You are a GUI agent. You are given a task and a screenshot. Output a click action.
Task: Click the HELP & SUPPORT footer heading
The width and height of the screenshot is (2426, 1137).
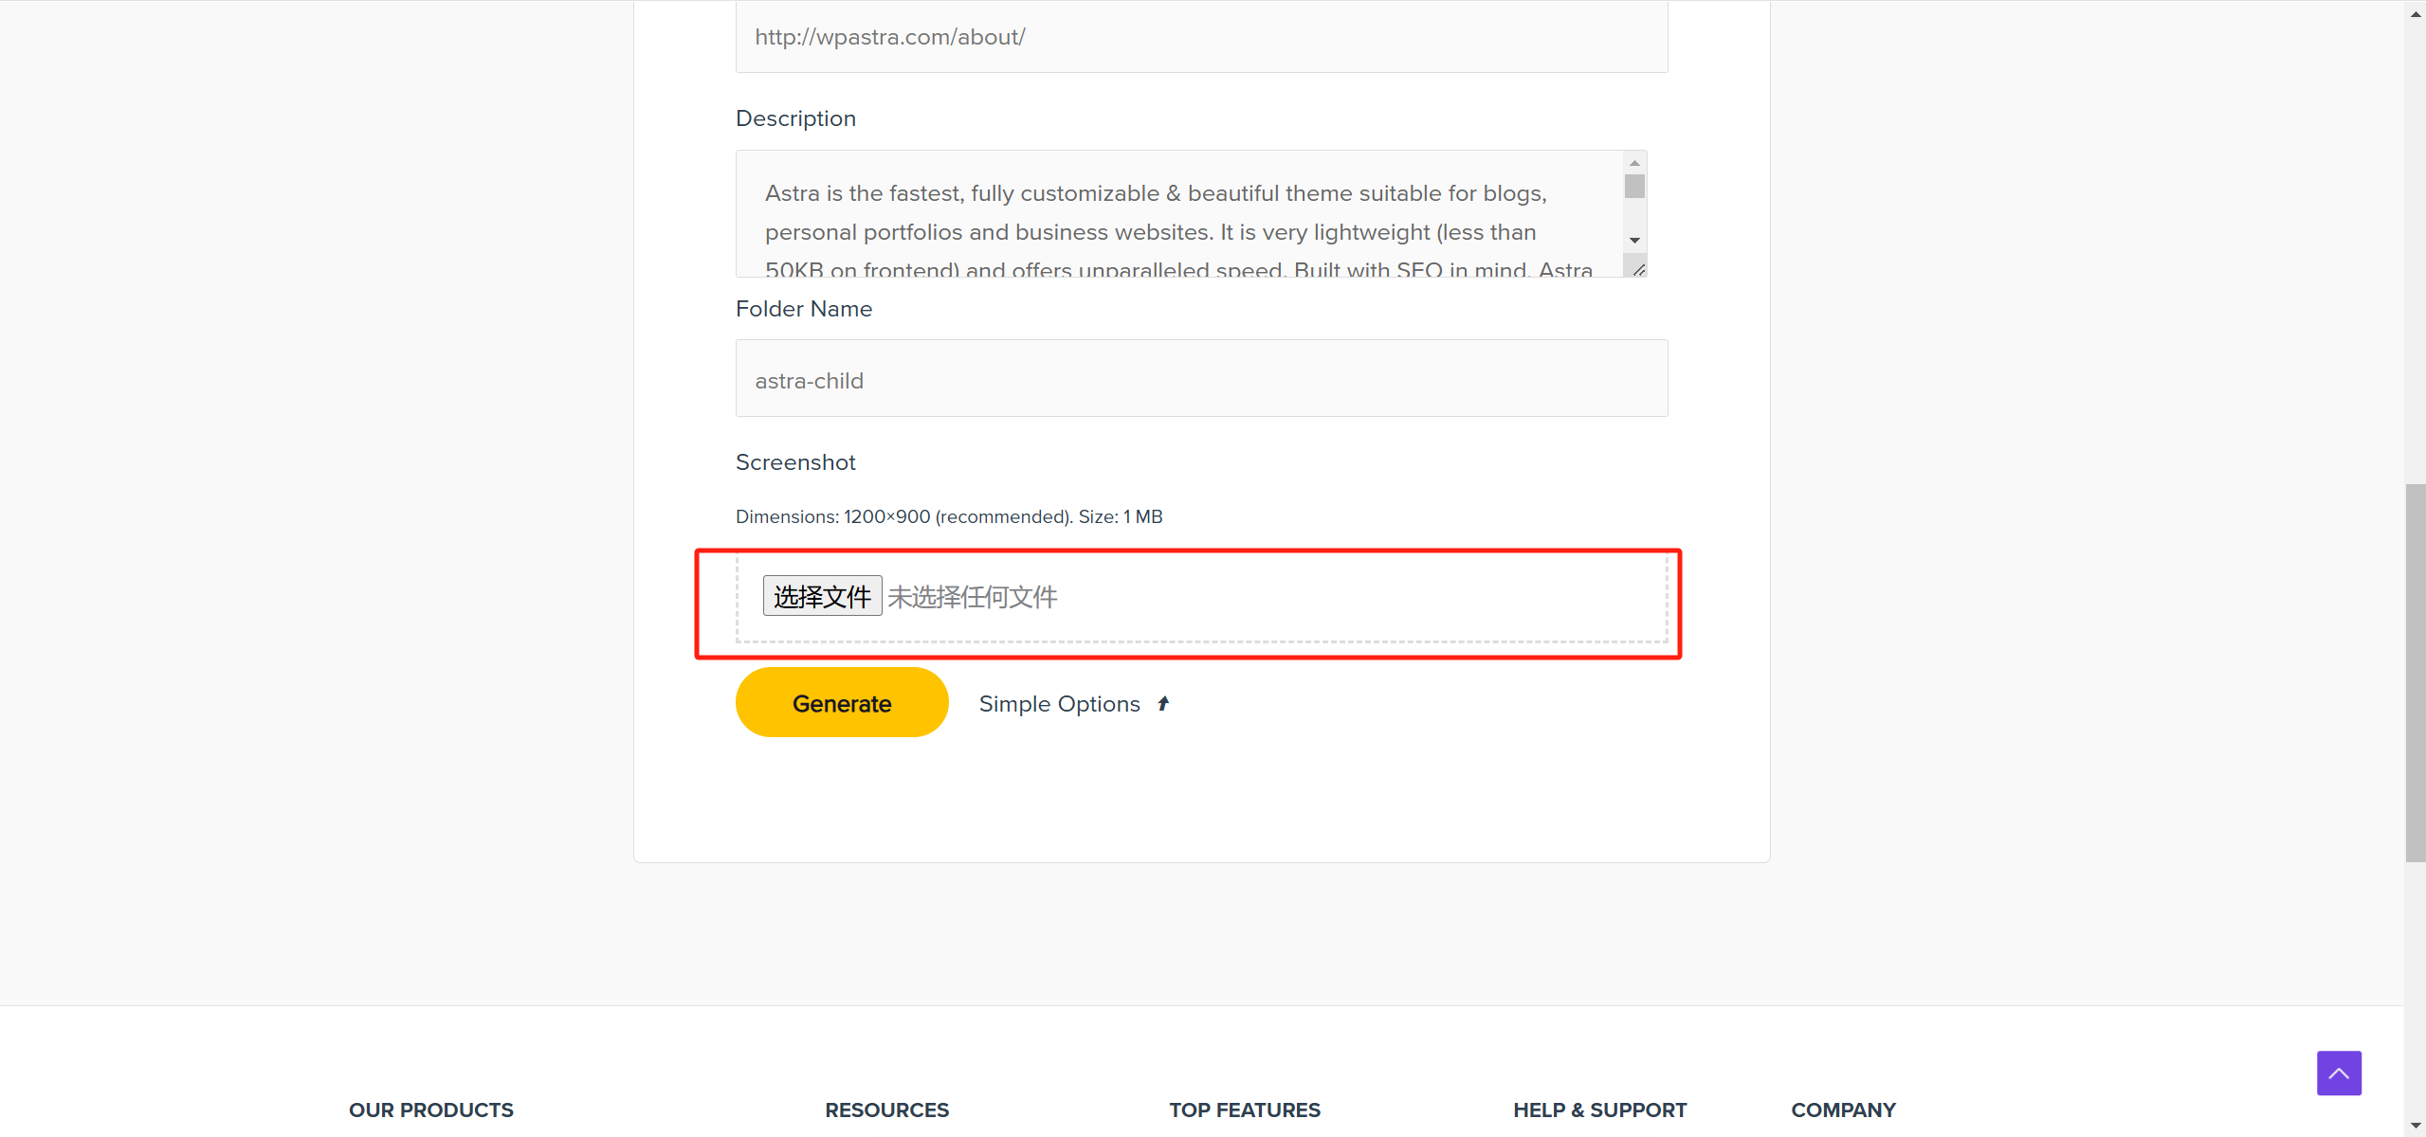click(1598, 1110)
